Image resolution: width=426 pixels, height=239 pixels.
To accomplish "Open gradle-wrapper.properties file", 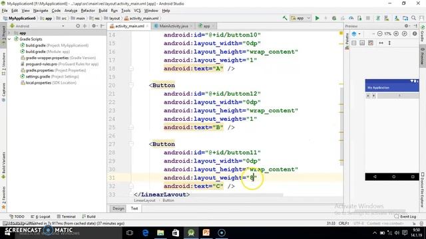I will pyautogui.click(x=59, y=58).
